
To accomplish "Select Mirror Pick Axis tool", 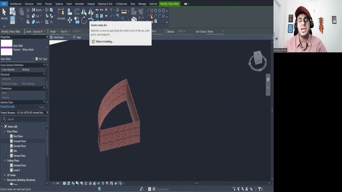I will pyautogui.click(x=84, y=12).
